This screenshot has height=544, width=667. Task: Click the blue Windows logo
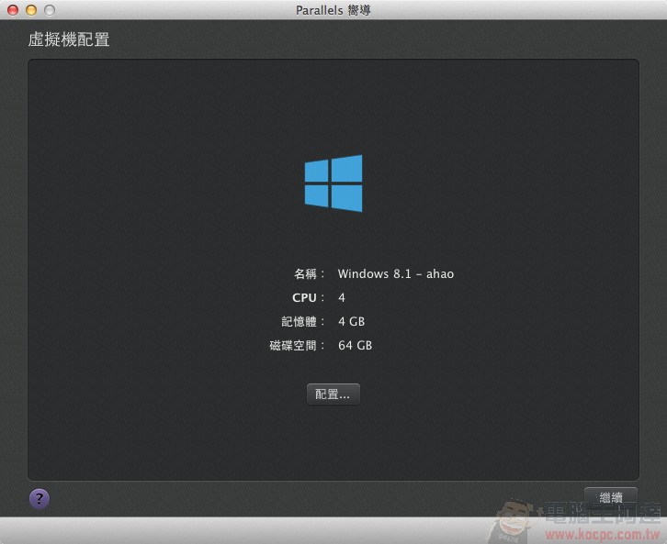click(333, 183)
